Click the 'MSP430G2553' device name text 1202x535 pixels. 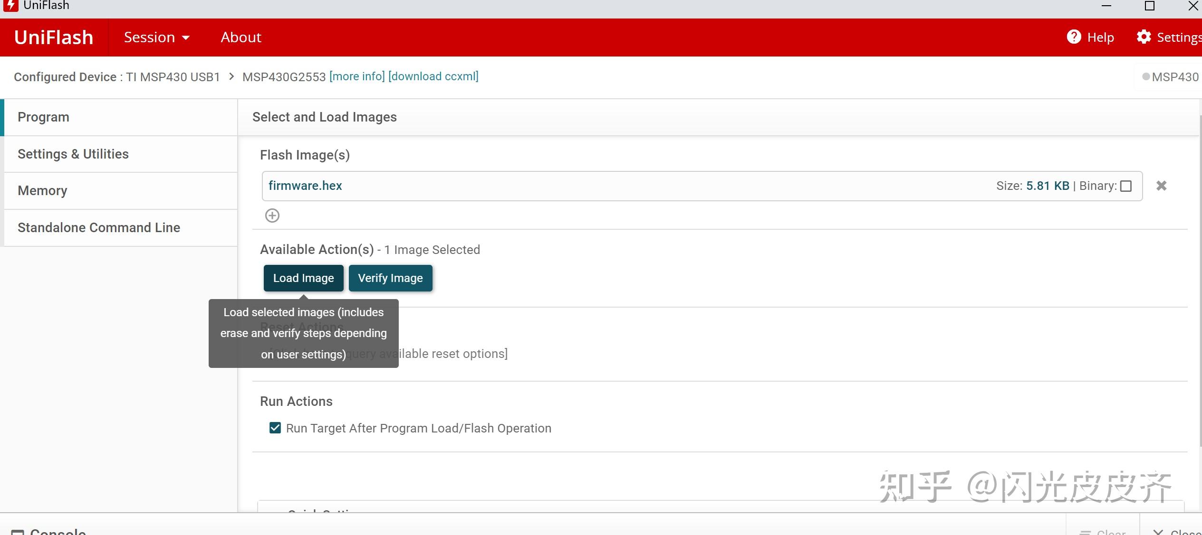click(284, 77)
